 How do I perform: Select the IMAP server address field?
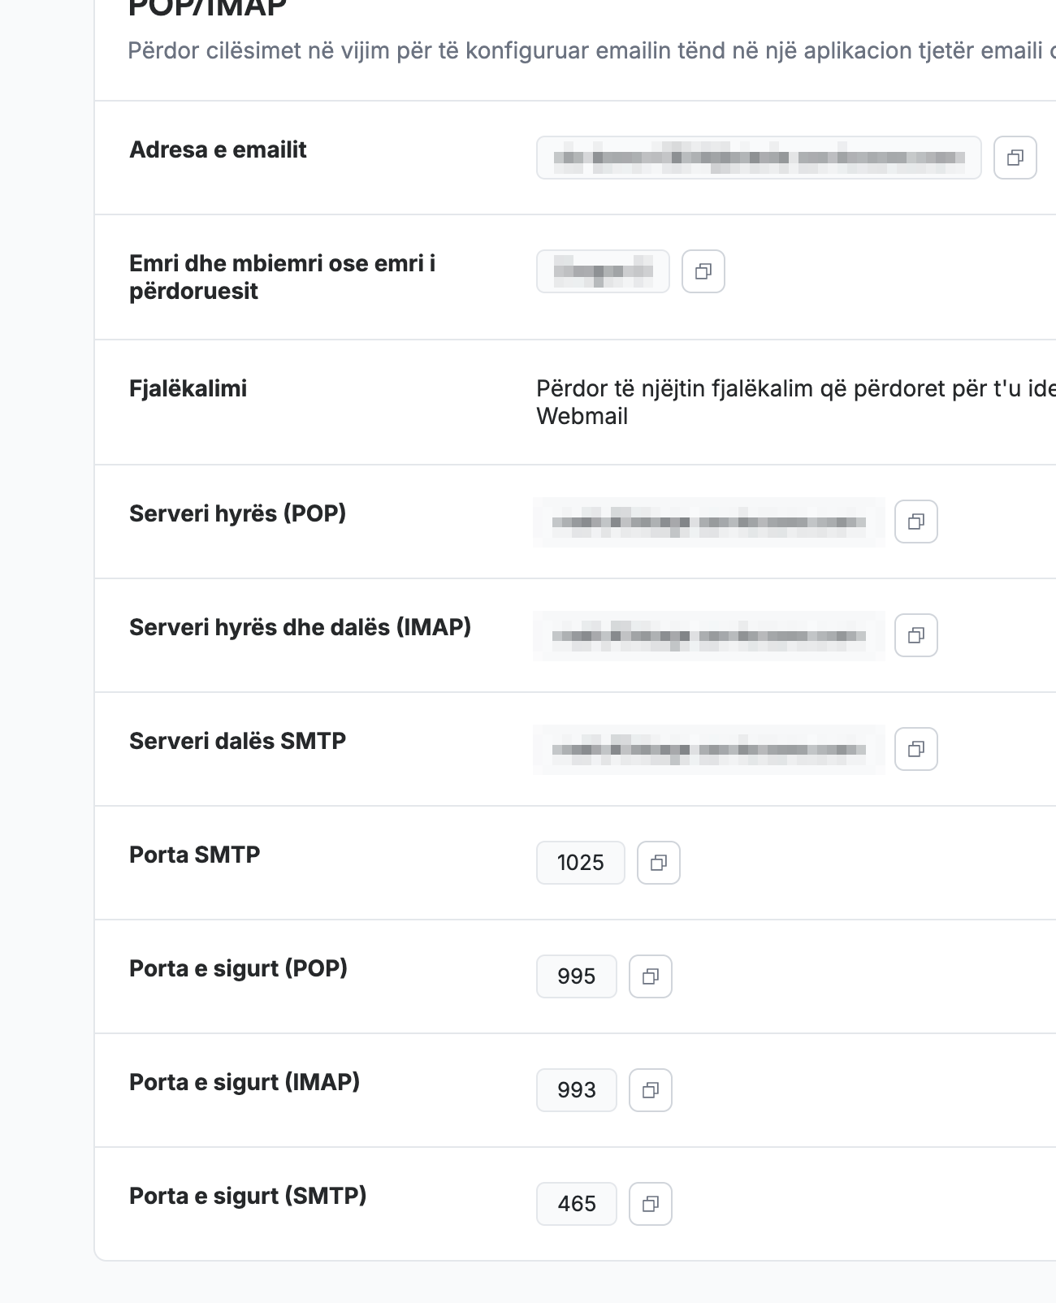pos(709,635)
